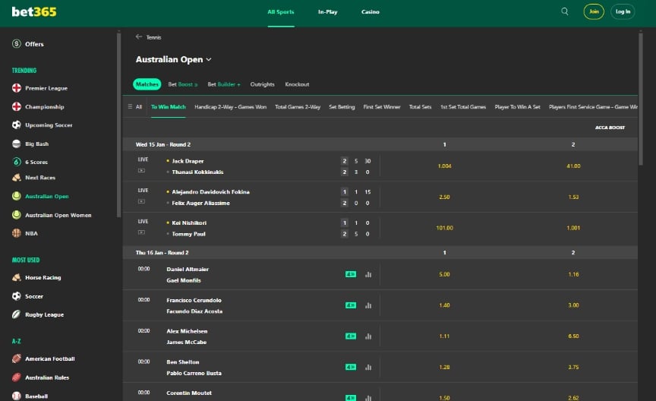Click the Next Races horse icon
Image resolution: width=656 pixels, height=401 pixels.
click(x=16, y=178)
